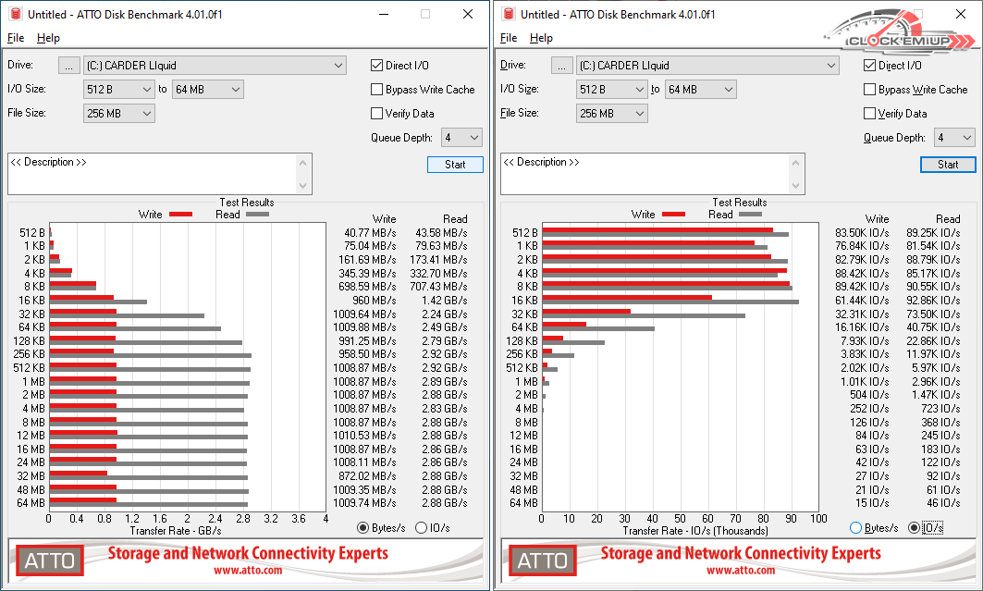The width and height of the screenshot is (983, 591).
Task: Close the left ATTO Disk Benchmark window
Action: pyautogui.click(x=467, y=14)
